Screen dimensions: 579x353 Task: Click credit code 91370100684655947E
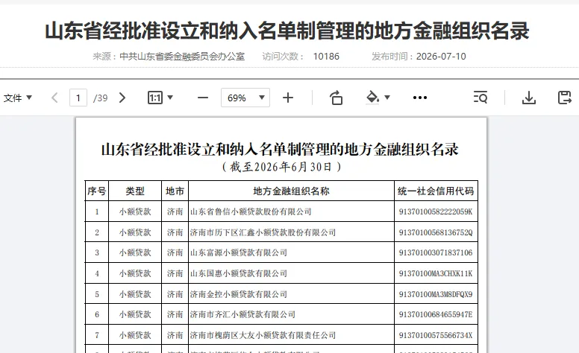[436, 314]
